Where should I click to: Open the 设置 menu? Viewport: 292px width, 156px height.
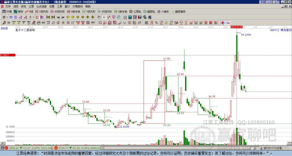pyautogui.click(x=52, y=7)
